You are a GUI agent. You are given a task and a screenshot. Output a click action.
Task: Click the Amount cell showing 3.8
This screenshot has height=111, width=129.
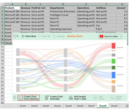coord(122,25)
